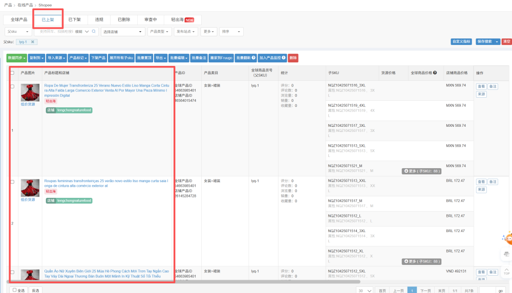Open the 选择店铺 dropdown
The width and height of the screenshot is (512, 293).
[123, 32]
